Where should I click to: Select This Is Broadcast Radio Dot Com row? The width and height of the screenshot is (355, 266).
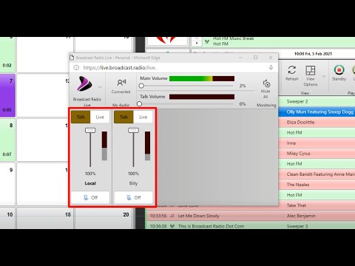coord(250,226)
